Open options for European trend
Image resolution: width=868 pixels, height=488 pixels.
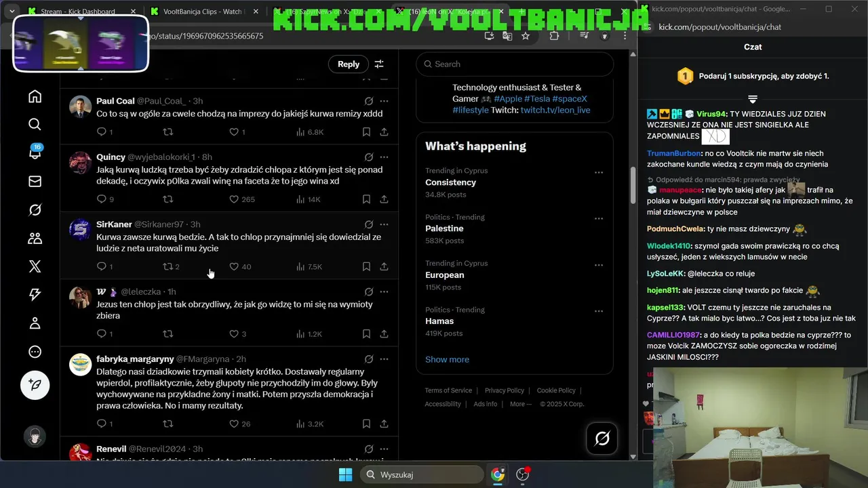pyautogui.click(x=599, y=265)
